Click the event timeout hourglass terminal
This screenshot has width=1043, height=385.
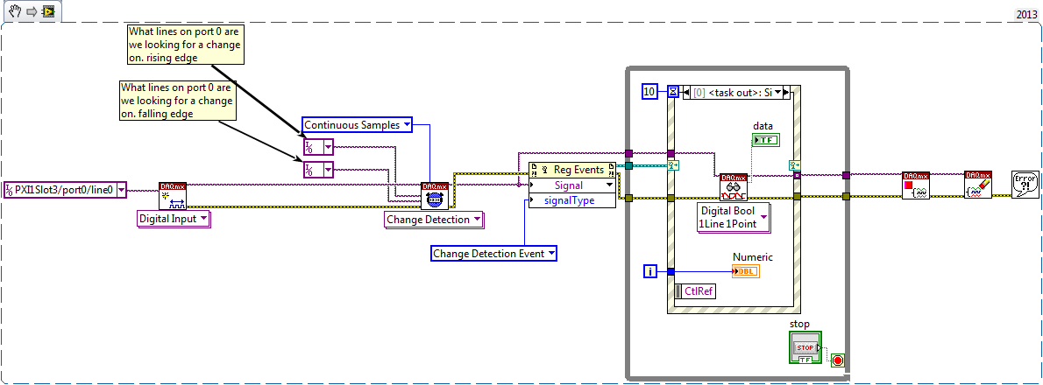coord(673,92)
